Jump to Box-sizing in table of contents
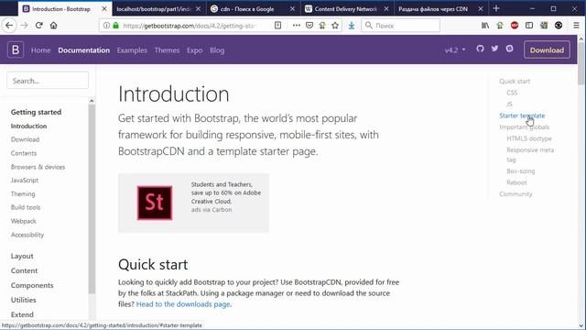This screenshot has width=586, height=330. pyautogui.click(x=521, y=171)
